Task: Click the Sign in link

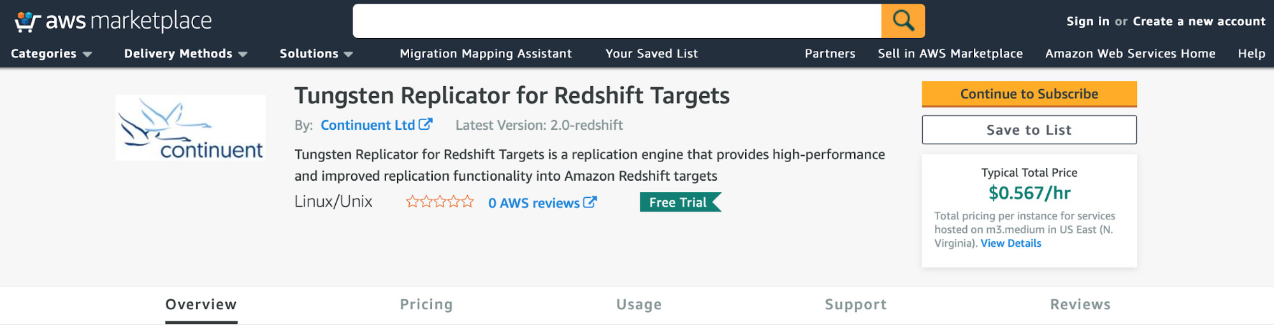Action: tap(1088, 21)
